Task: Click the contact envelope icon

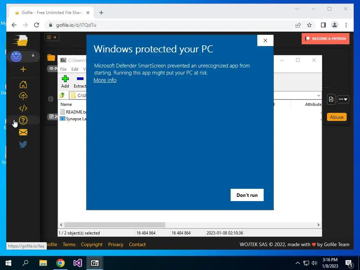Action: coord(23,132)
